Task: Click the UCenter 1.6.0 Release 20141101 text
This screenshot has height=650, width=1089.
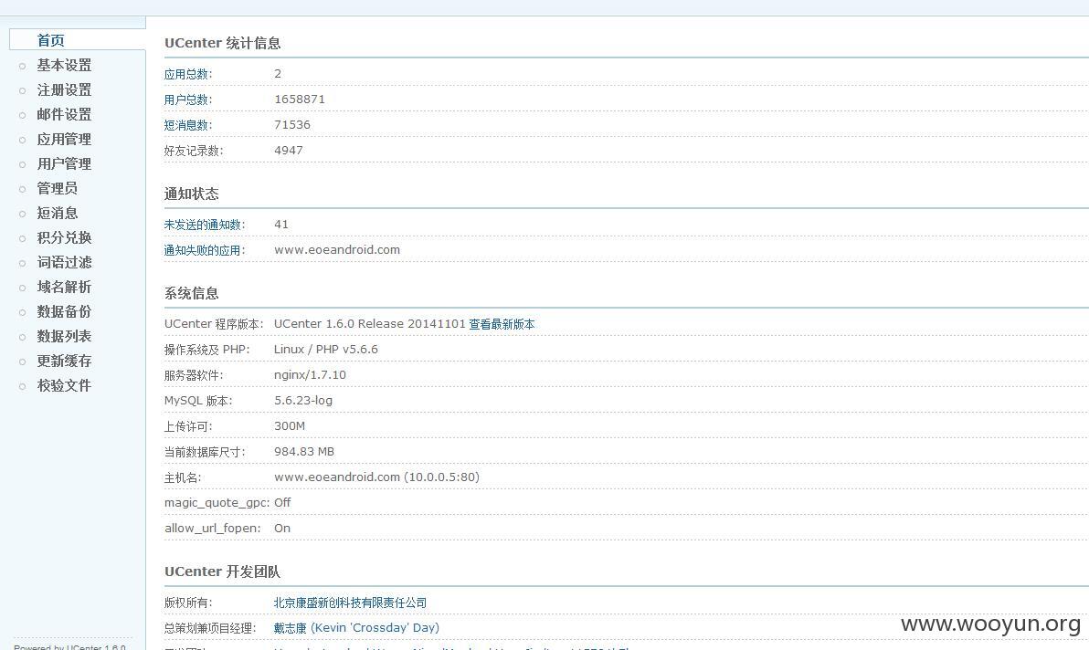Action: [370, 324]
